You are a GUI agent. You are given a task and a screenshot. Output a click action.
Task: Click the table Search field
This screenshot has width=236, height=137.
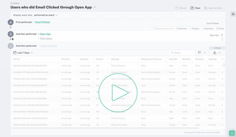182,53
